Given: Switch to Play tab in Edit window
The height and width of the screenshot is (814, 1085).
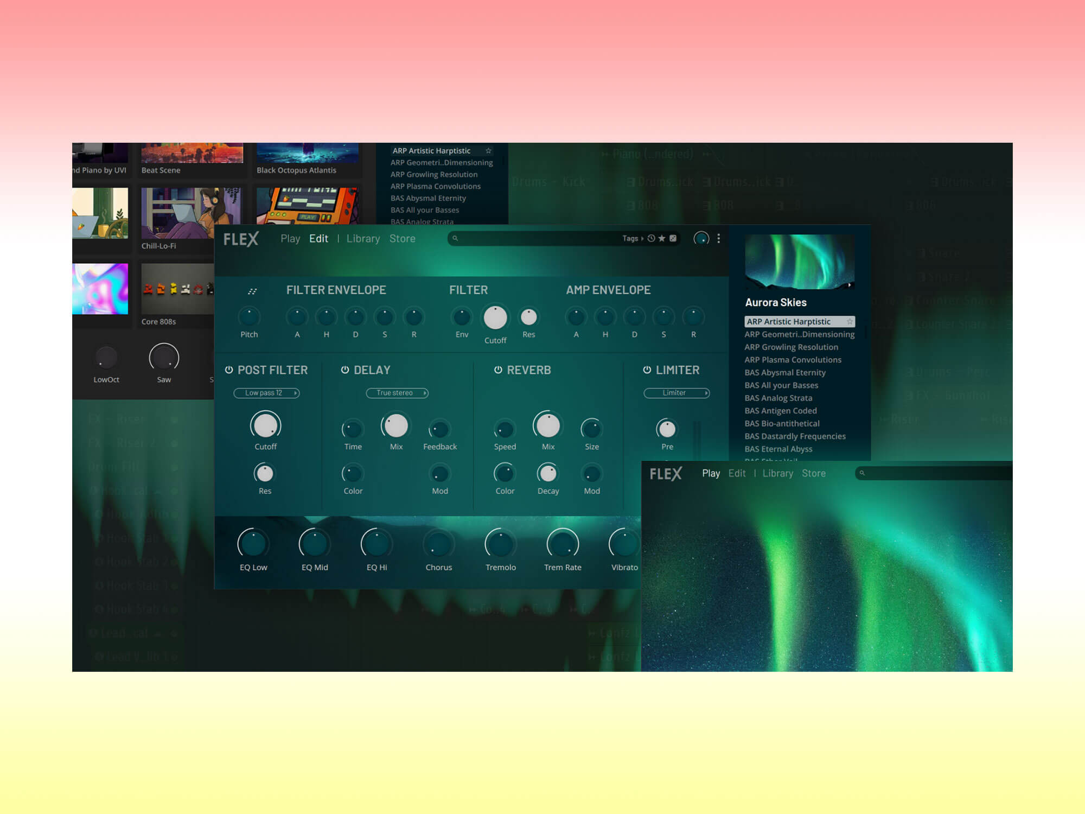Looking at the screenshot, I should coord(290,239).
